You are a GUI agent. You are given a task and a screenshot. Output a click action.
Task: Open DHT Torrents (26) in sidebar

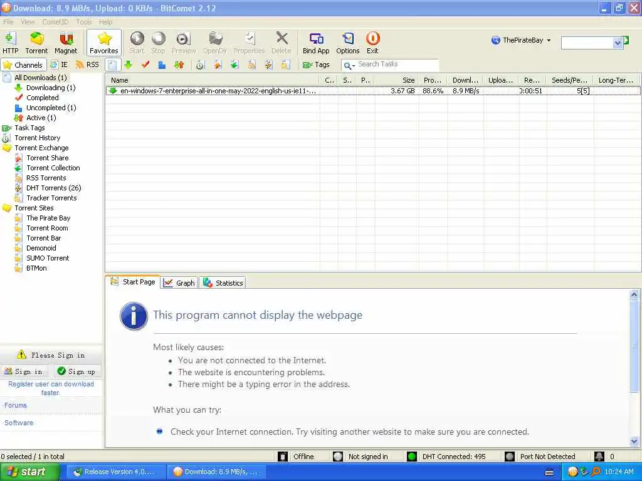54,188
